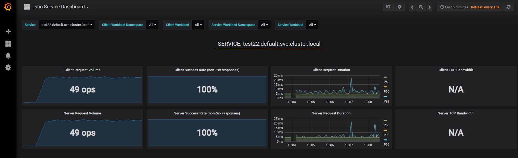This screenshot has height=158, width=518.
Task: Open Server Request Duration panel title menu
Action: coord(331,113)
